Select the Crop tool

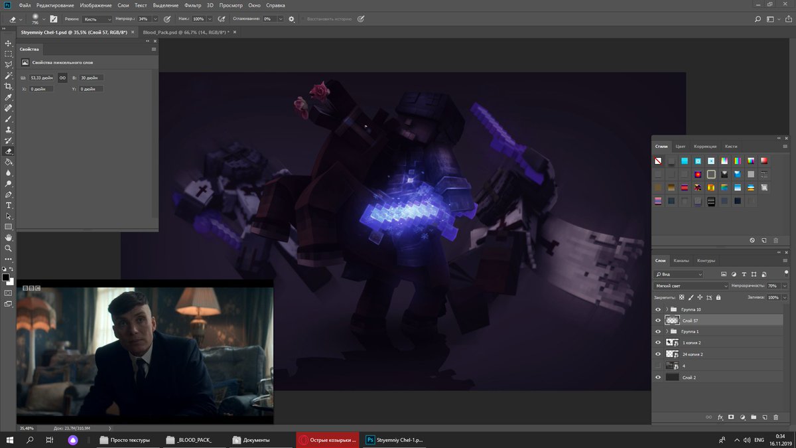[x=9, y=86]
